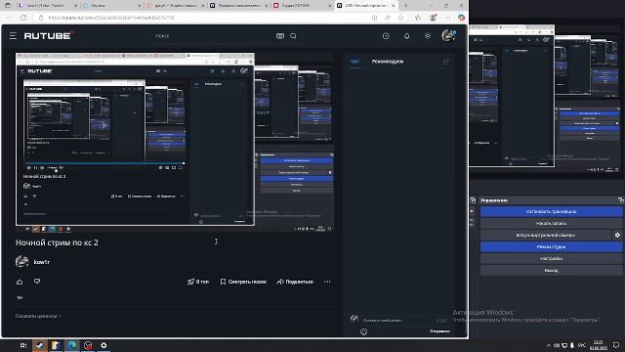Open Steam from the taskbar
The width and height of the screenshot is (625, 352).
pos(39,345)
